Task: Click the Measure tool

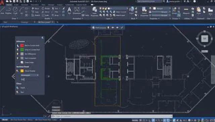Action: 186,10
